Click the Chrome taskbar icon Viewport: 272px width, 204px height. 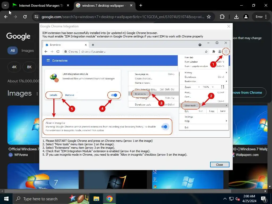coord(109,199)
